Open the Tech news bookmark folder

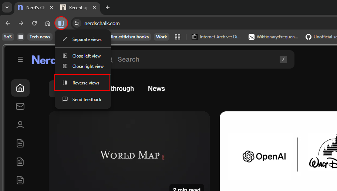point(40,37)
